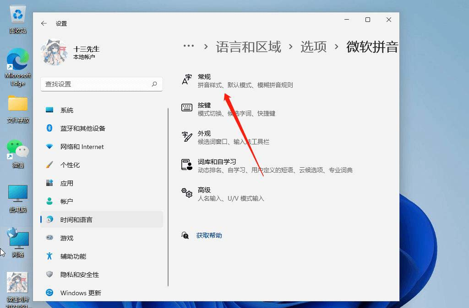Click the 获取帮助 link

pos(209,235)
